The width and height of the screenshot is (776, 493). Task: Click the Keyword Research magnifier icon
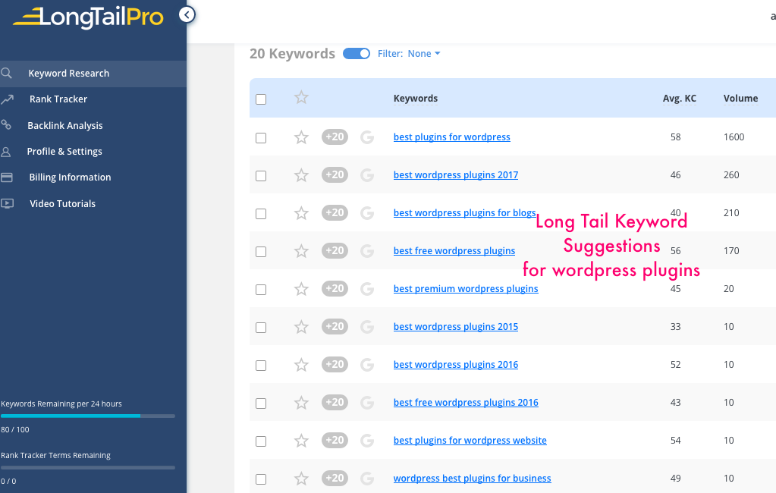pyautogui.click(x=6, y=74)
